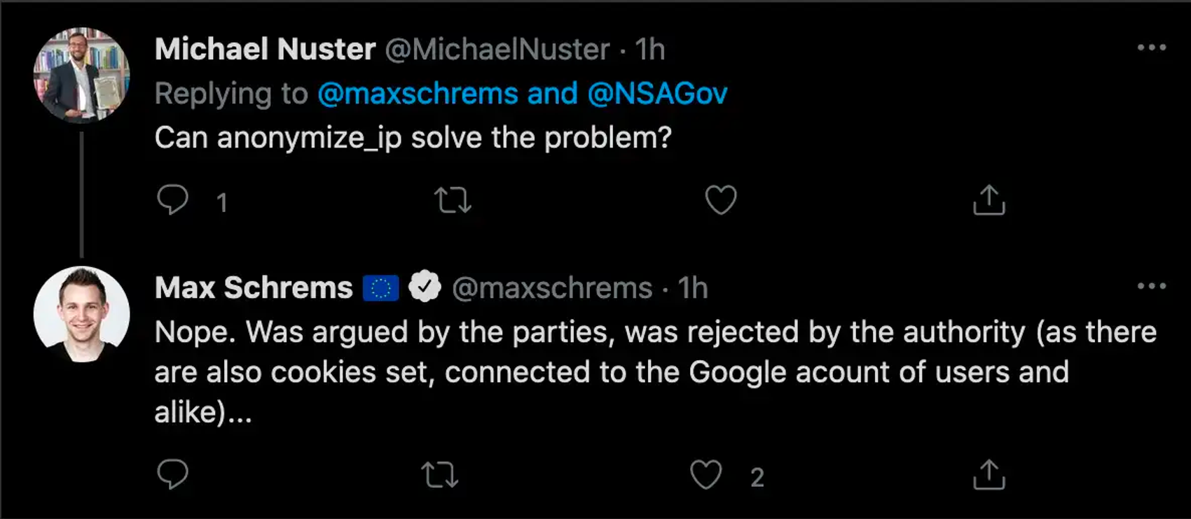
Task: Retweet Michael Nuster's tweet
Action: point(453,201)
